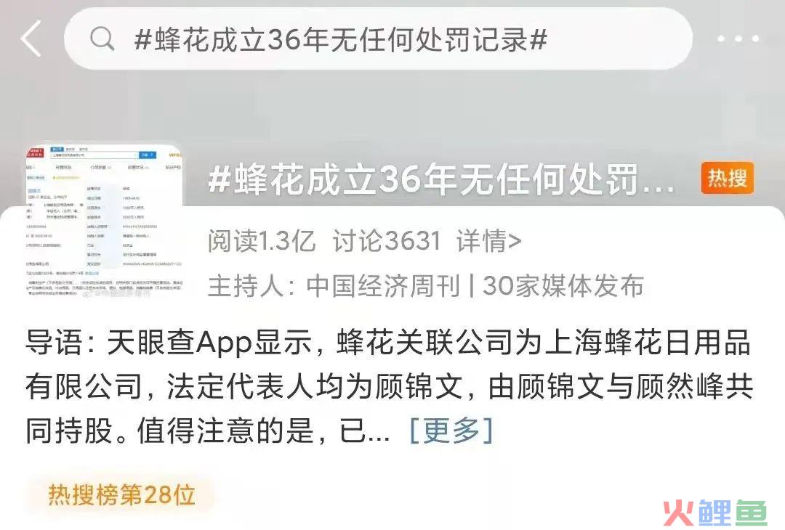Viewport: 785px width, 530px height.
Task: Click 上海蜂花日用品 company name in the intro
Action: click(648, 343)
